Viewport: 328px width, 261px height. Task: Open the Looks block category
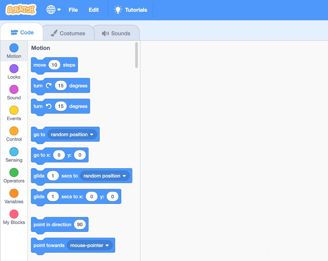coord(13,69)
